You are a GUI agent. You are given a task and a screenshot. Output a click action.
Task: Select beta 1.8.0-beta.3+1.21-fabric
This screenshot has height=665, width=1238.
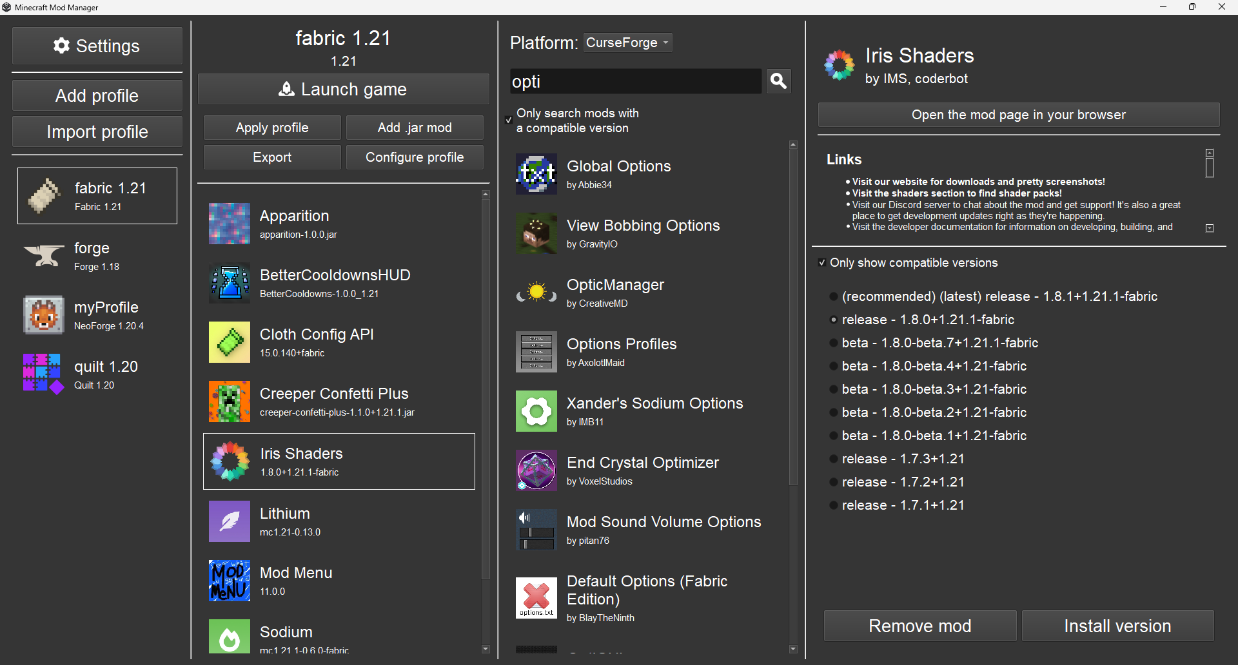click(833, 389)
